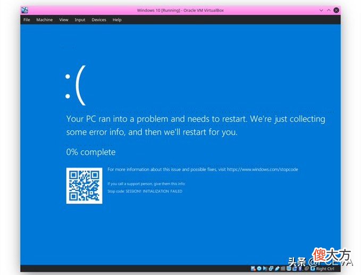The width and height of the screenshot is (361, 275).
Task: Click the display status icon
Action: point(289,269)
